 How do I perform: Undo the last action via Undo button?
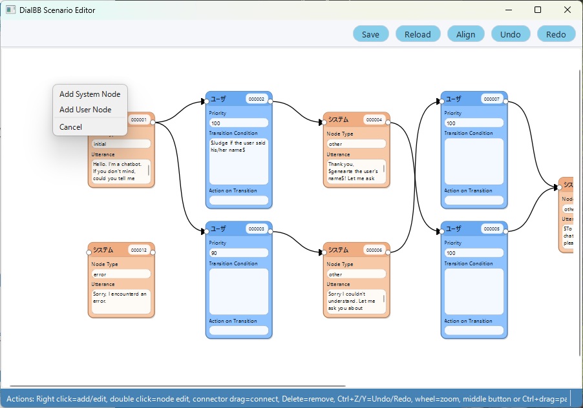510,34
